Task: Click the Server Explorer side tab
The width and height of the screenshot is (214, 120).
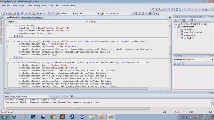Action: (x=1, y=24)
